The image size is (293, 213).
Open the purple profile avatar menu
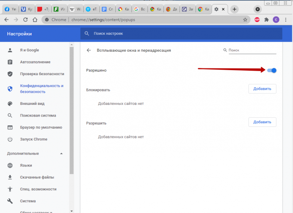[x=276, y=20]
